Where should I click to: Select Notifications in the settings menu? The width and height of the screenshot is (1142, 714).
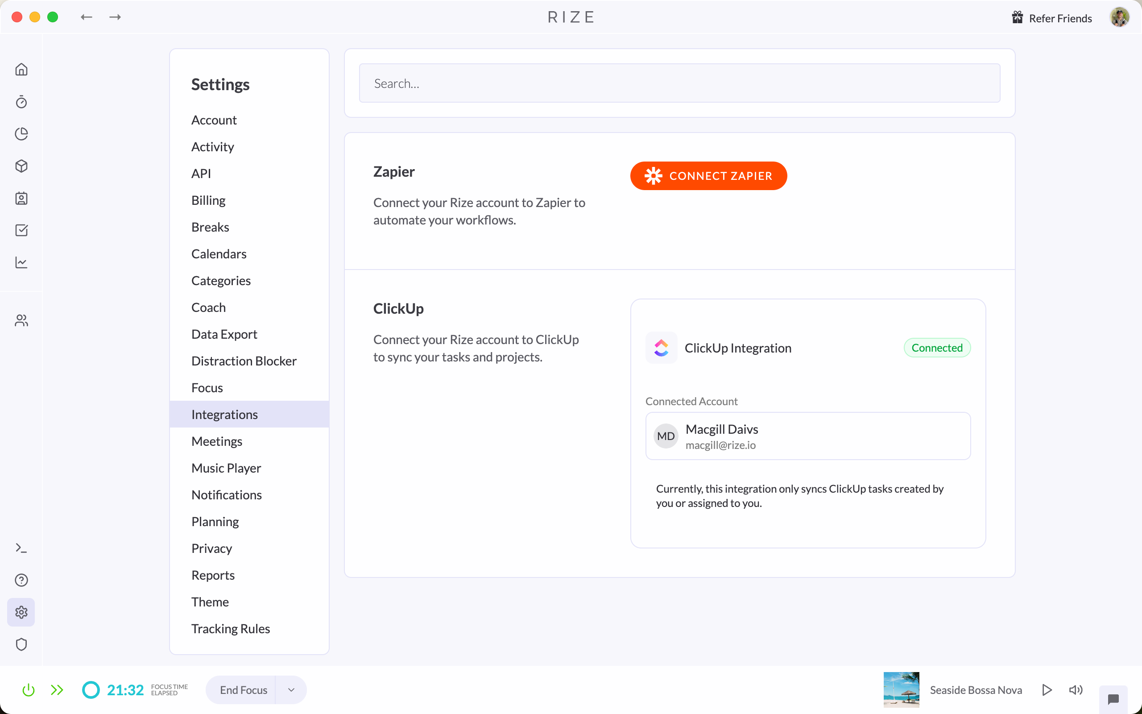227,494
